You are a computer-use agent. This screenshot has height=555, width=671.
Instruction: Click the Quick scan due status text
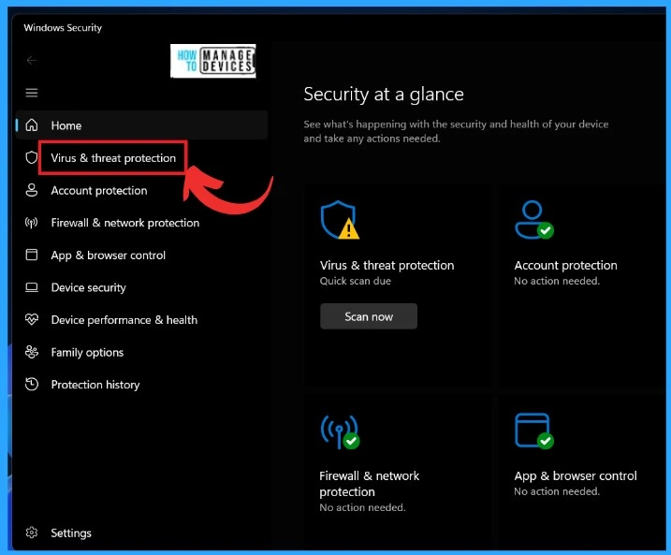click(x=356, y=281)
